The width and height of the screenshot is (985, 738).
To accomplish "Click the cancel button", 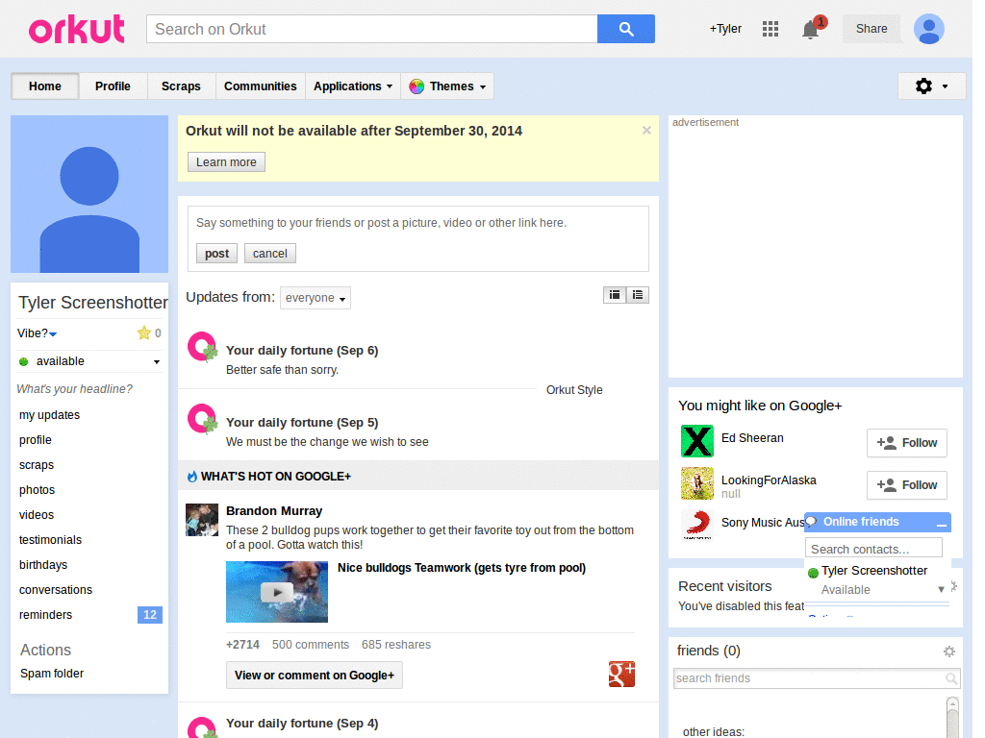I will tap(269, 254).
